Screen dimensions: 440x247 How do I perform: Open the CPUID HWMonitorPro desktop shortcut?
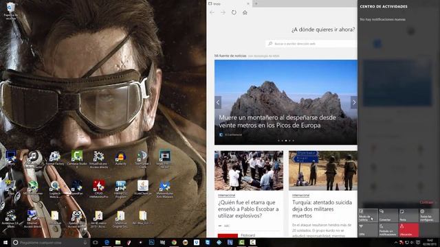[x=99, y=189]
